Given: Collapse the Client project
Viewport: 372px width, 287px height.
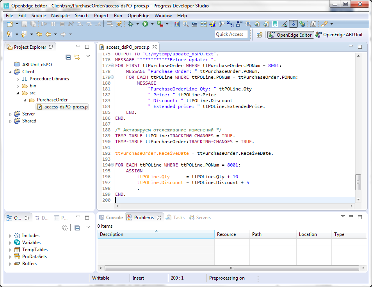Looking at the screenshot, I should [x=10, y=72].
